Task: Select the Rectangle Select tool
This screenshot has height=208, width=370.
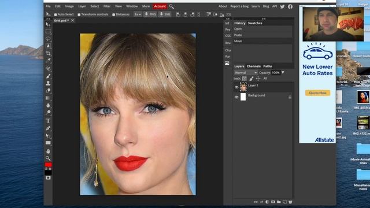Action: 48,31
